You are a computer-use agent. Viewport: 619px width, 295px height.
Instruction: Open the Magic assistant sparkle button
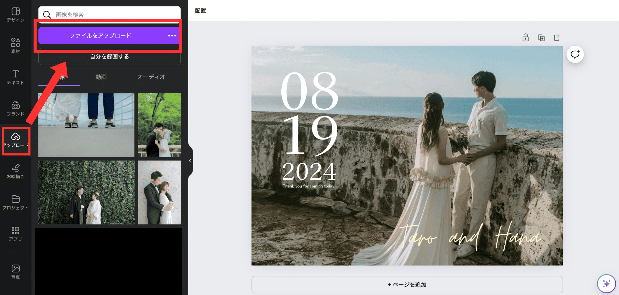(606, 284)
